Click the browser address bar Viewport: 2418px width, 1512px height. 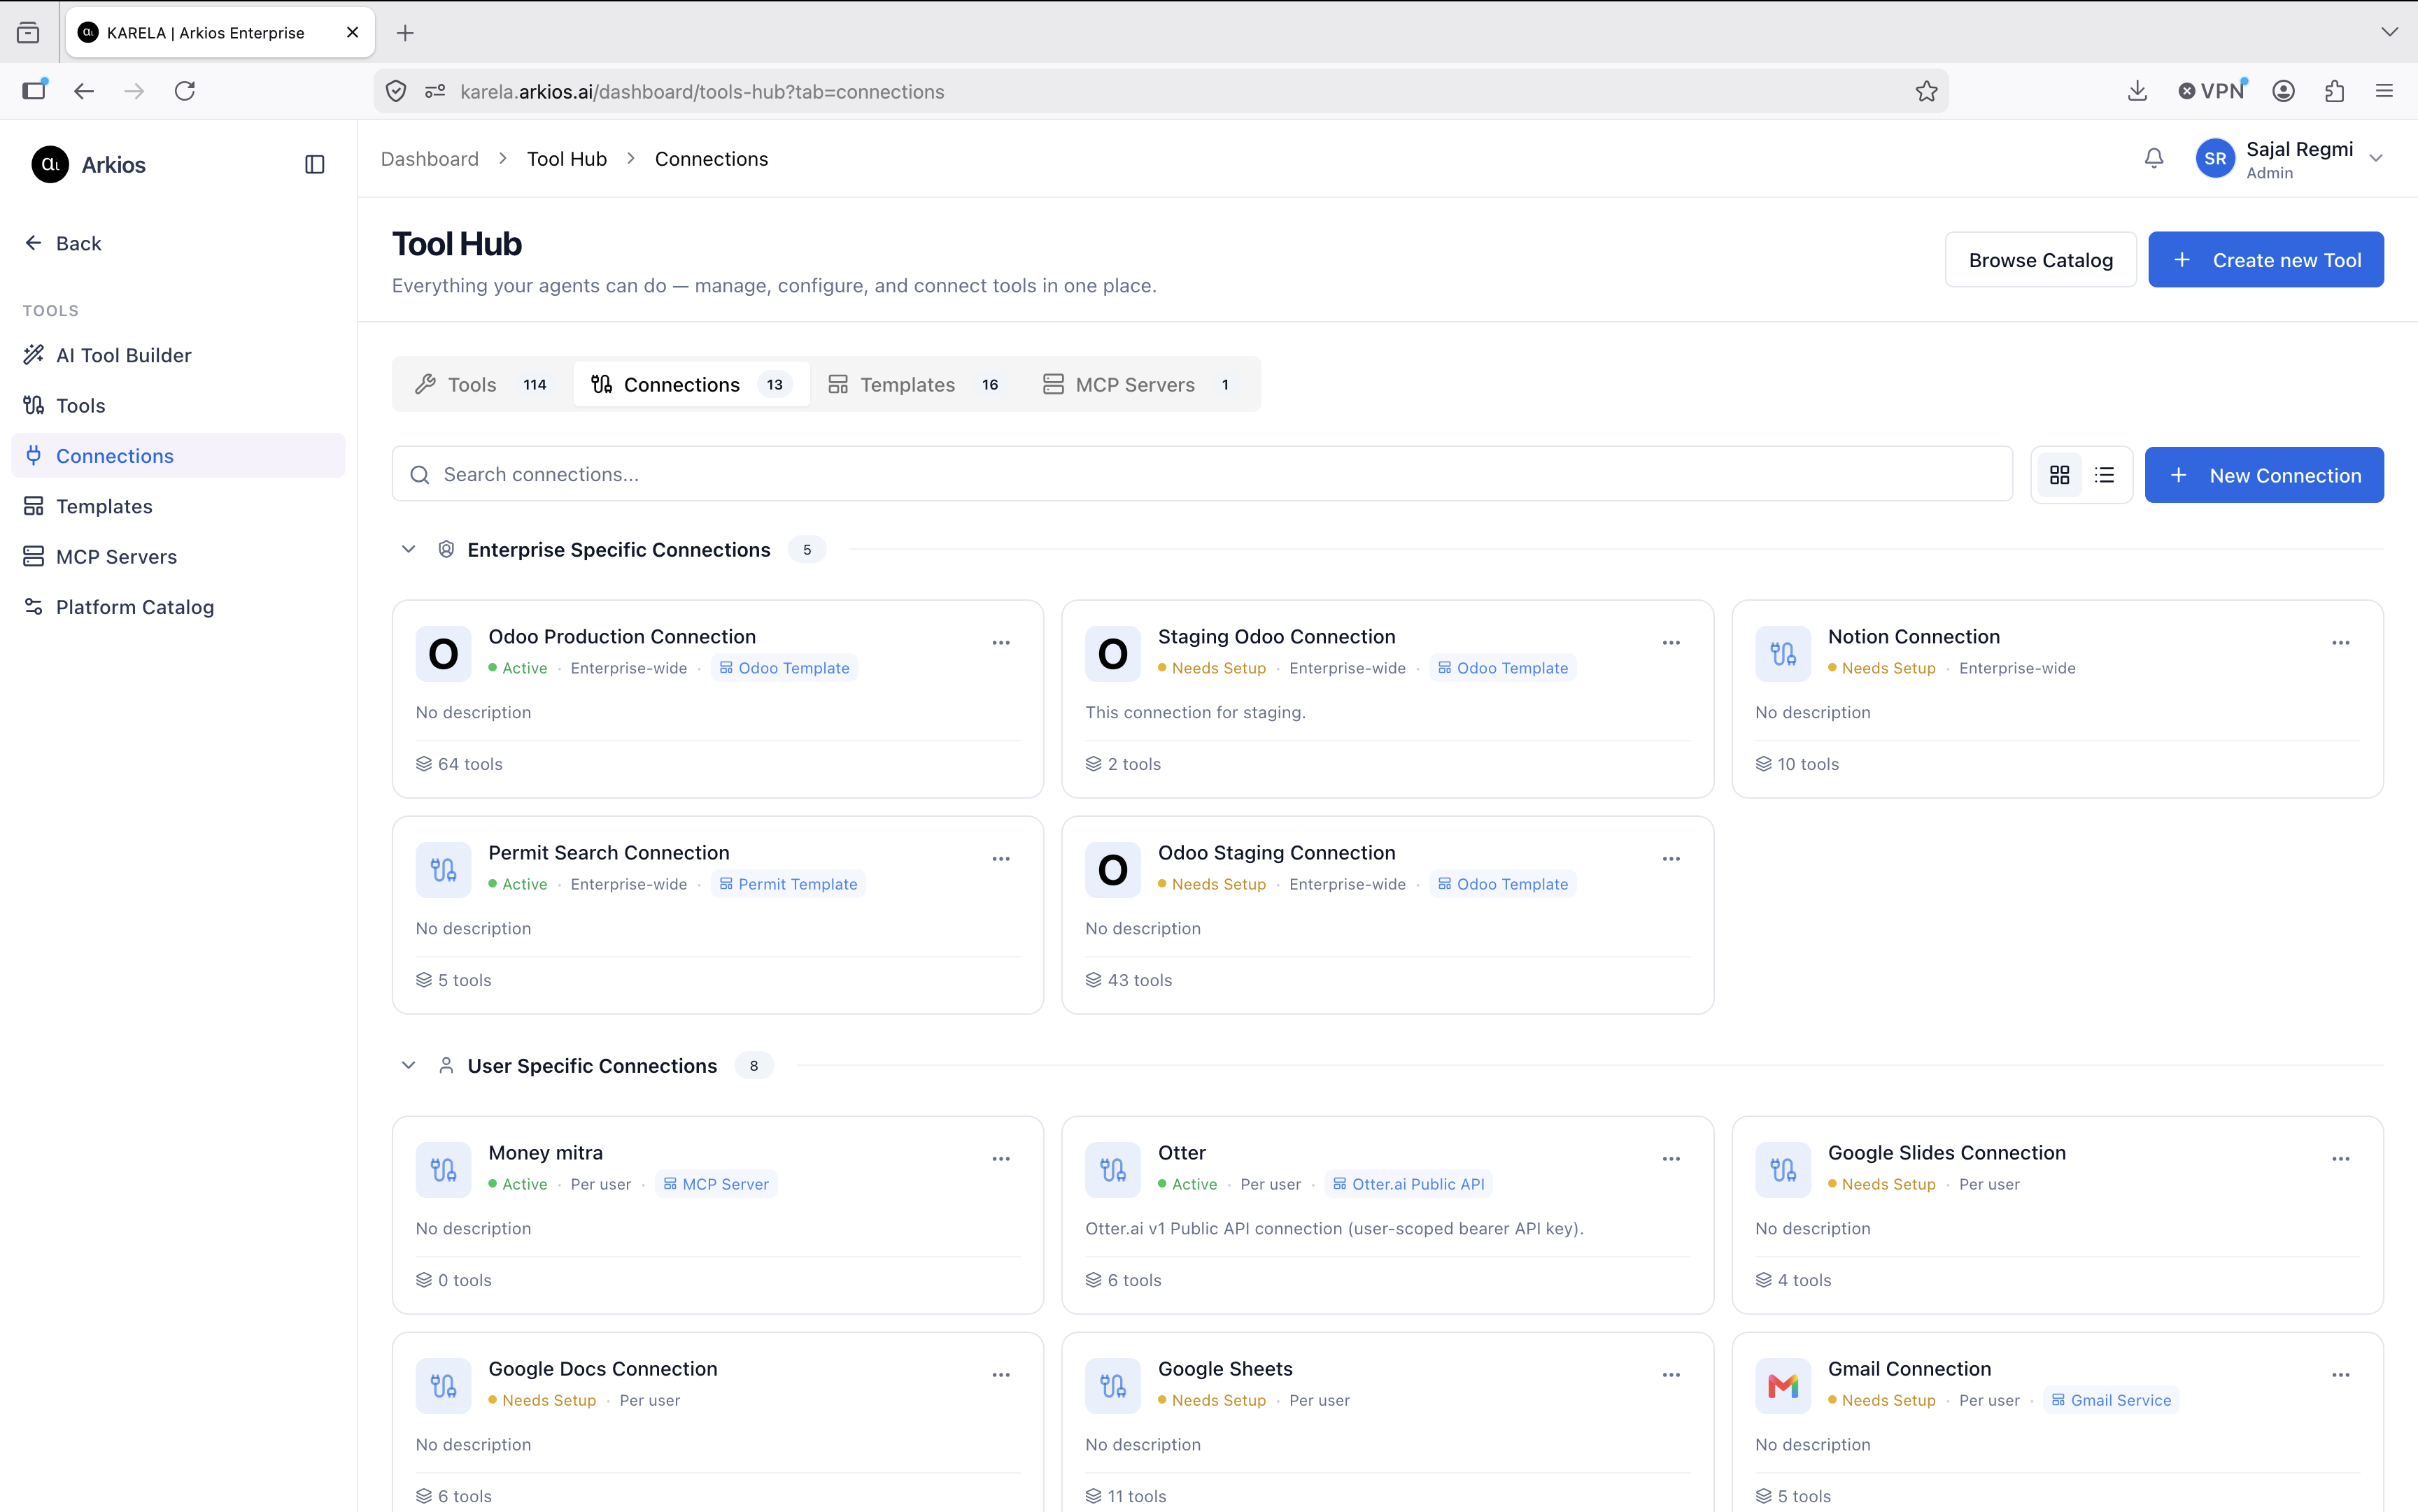(1161, 92)
